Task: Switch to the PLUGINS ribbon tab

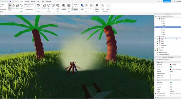Action: coord(48,1)
